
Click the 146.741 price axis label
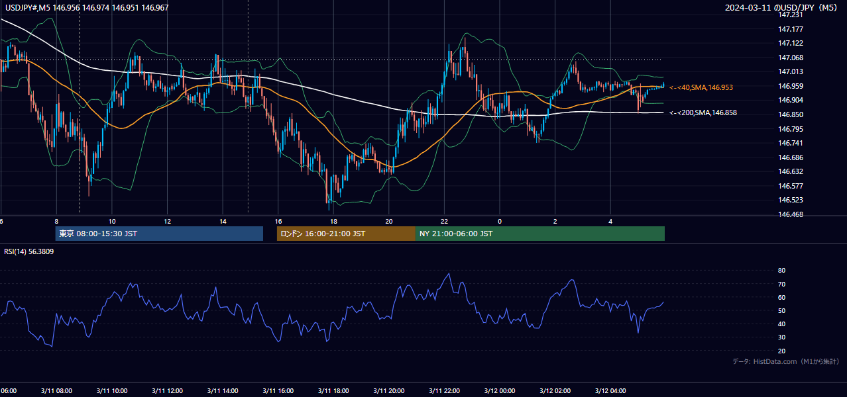[x=791, y=143]
